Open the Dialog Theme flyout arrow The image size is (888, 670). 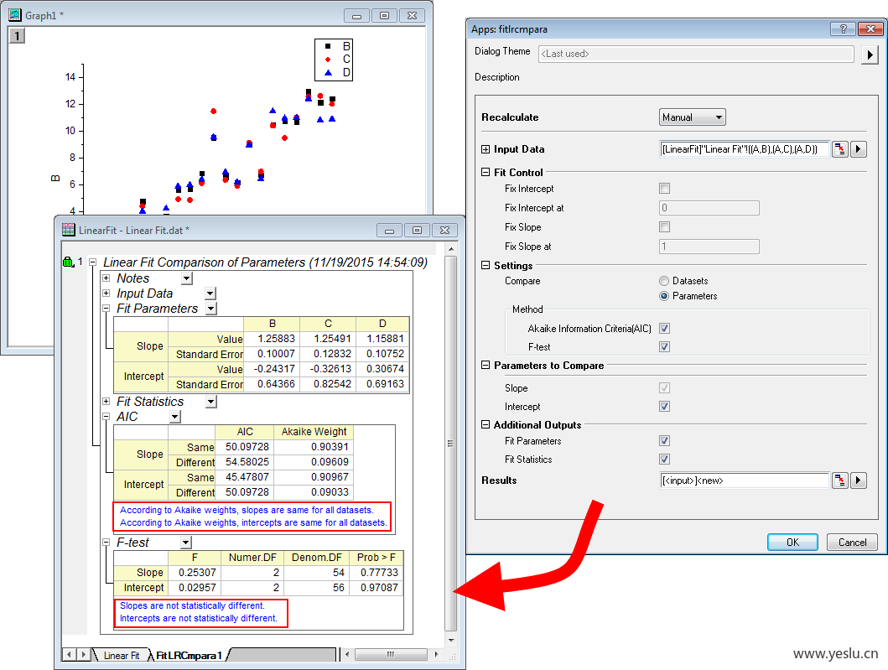870,55
